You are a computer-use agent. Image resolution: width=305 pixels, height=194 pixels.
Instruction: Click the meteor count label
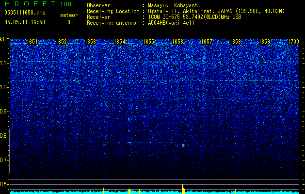69,15
